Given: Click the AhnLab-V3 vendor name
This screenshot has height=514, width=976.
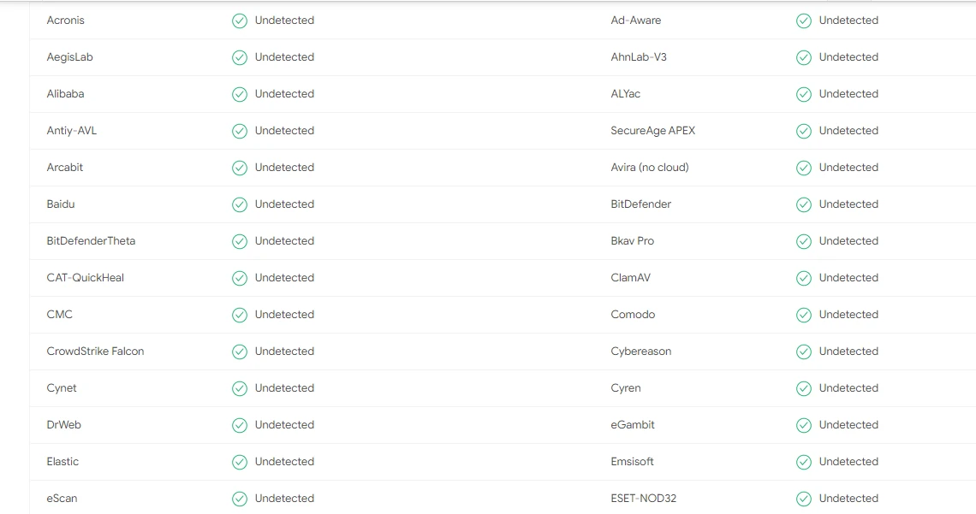Looking at the screenshot, I should tap(637, 57).
